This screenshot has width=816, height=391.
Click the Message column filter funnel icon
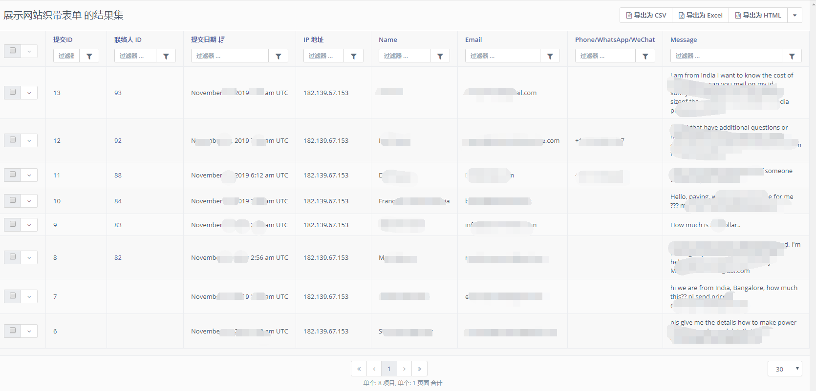coord(792,56)
